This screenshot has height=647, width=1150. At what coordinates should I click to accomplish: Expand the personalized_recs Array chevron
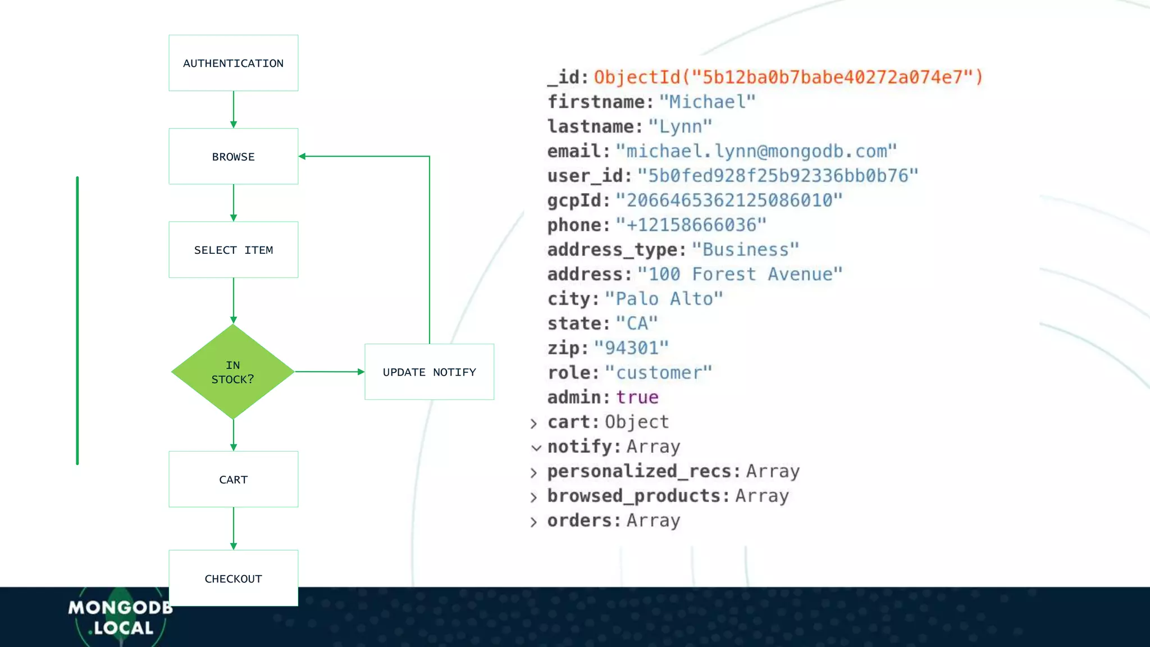tap(533, 473)
